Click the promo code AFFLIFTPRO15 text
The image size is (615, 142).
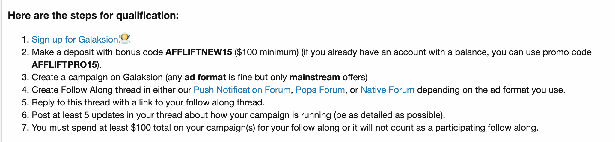[x=64, y=65]
